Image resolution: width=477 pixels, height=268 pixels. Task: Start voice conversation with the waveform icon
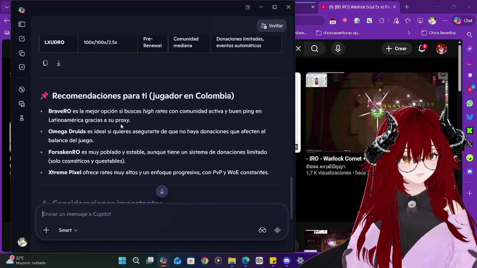point(277,230)
